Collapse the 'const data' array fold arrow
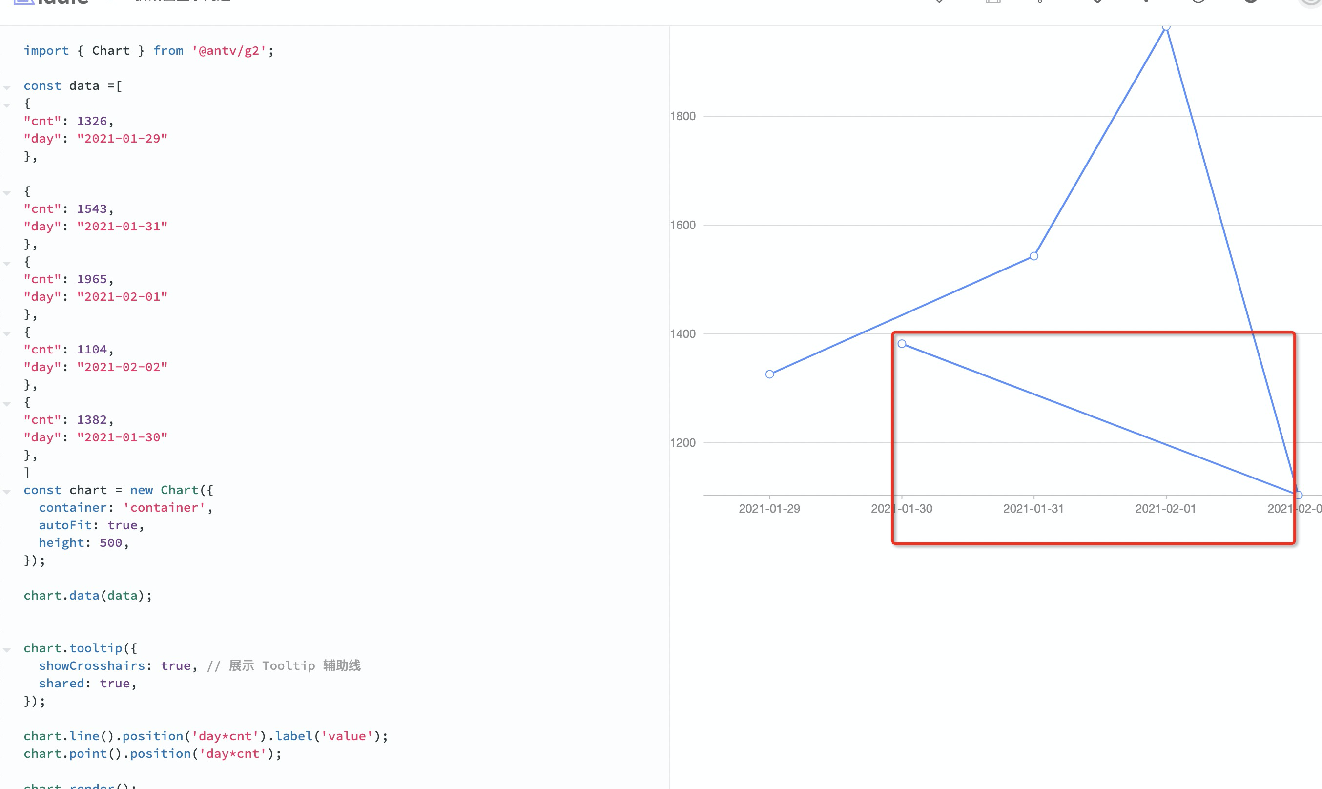This screenshot has width=1322, height=789. pos(7,87)
